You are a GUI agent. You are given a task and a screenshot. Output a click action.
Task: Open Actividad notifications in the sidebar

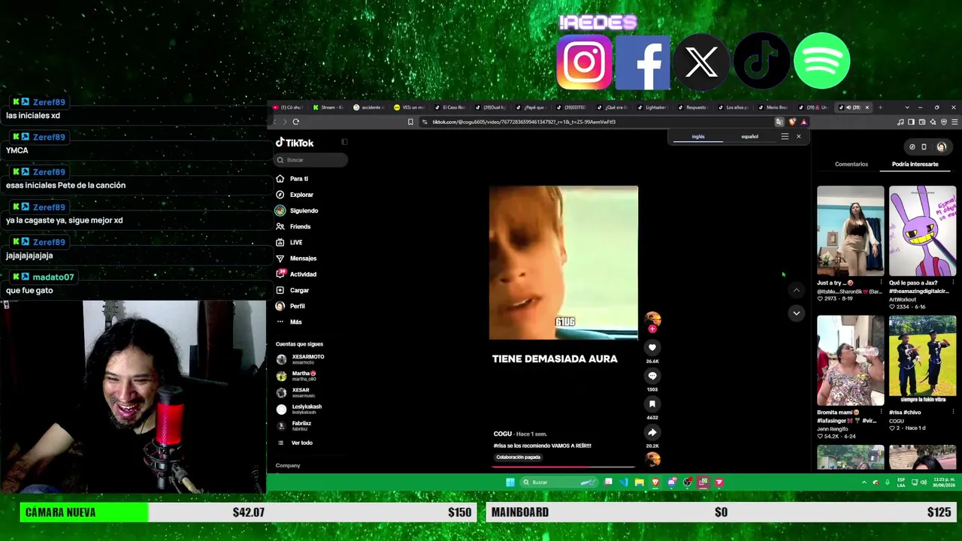pos(296,274)
